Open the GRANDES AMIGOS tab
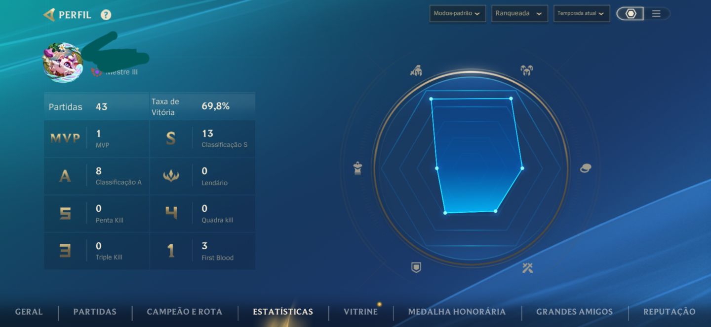The width and height of the screenshot is (711, 327). tap(575, 312)
